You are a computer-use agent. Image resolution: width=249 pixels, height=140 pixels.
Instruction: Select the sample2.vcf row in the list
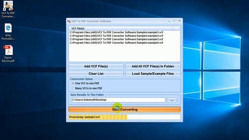116,36
